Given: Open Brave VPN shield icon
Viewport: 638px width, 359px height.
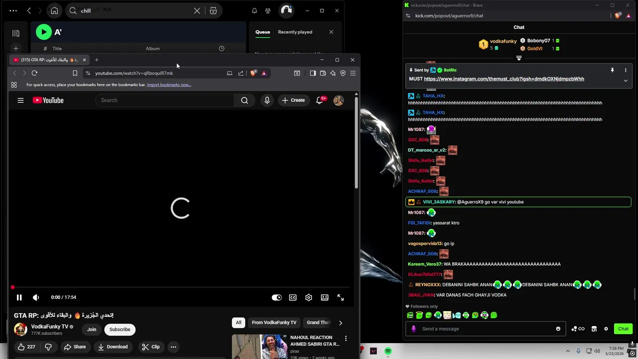Looking at the screenshot, I should (x=343, y=73).
